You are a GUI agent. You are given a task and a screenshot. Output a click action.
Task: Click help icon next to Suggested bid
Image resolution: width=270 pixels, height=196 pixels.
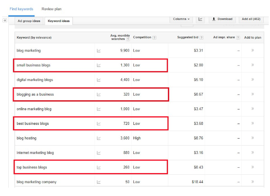(201, 37)
